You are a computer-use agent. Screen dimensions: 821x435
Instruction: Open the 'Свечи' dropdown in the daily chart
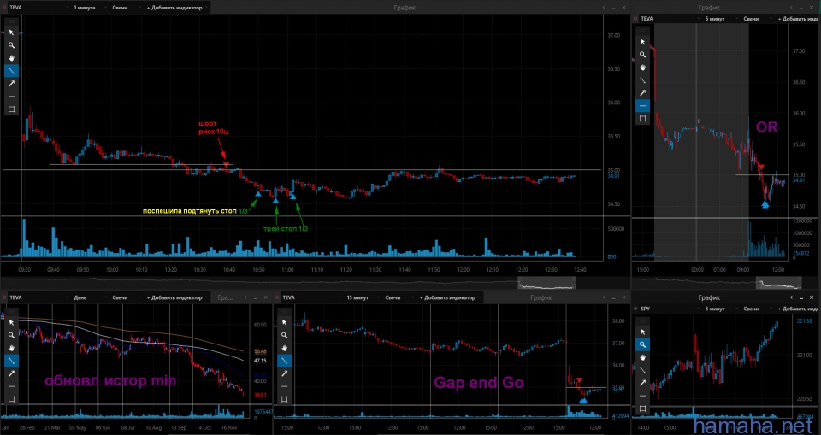coord(125,297)
